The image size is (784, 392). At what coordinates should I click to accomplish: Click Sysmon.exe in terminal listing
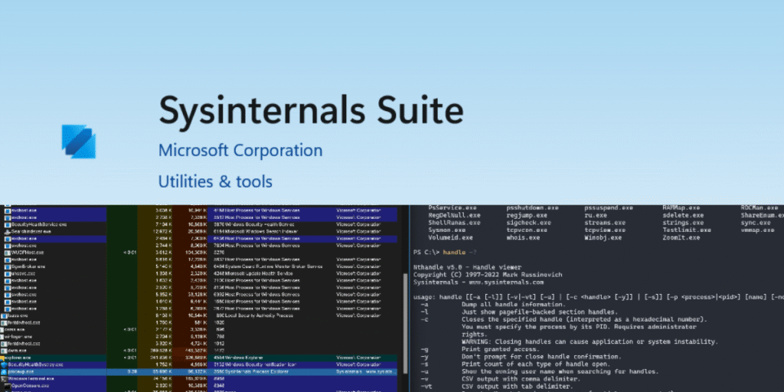(x=446, y=230)
